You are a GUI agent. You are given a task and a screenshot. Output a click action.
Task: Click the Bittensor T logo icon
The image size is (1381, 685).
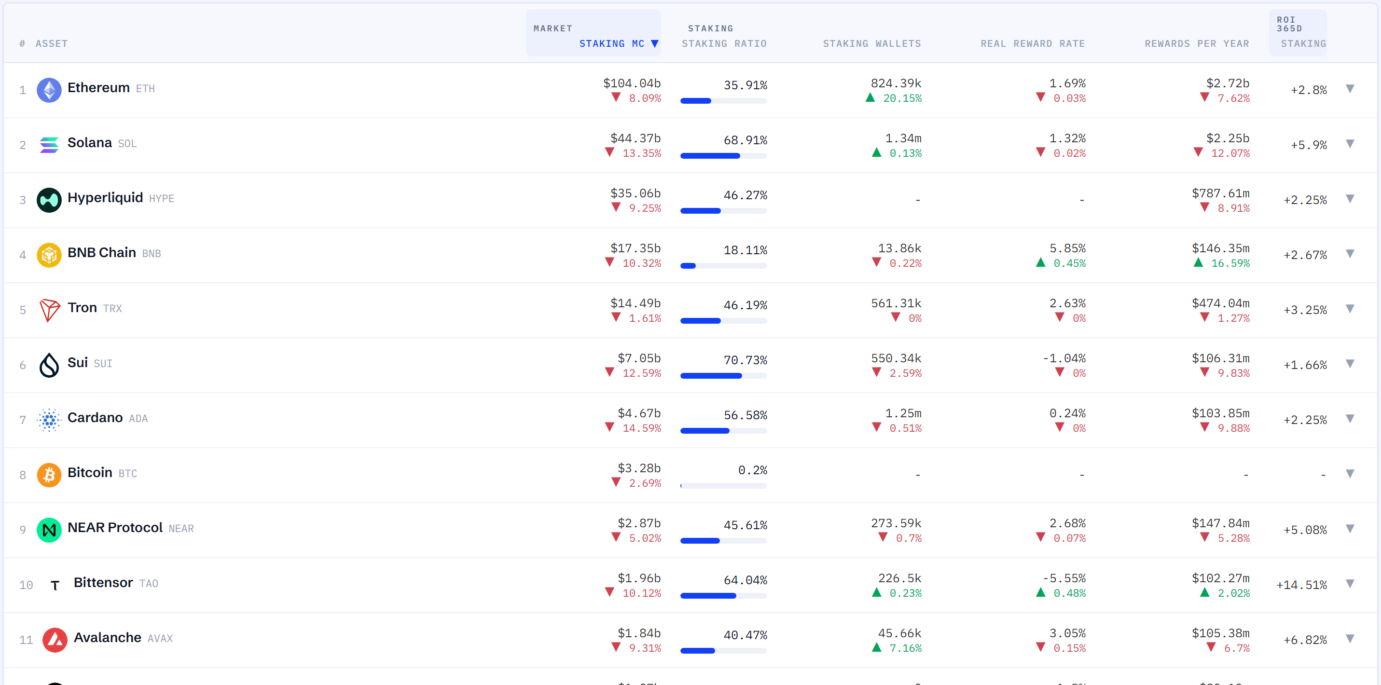[x=55, y=585]
